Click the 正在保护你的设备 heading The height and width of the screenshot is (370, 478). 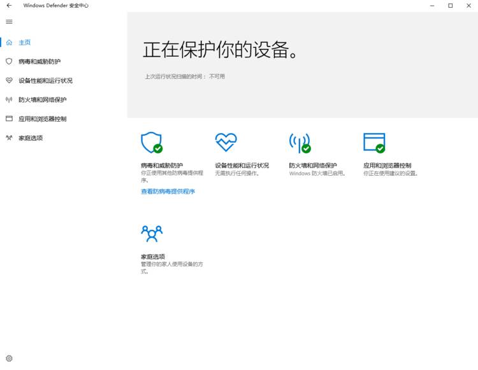(x=221, y=50)
